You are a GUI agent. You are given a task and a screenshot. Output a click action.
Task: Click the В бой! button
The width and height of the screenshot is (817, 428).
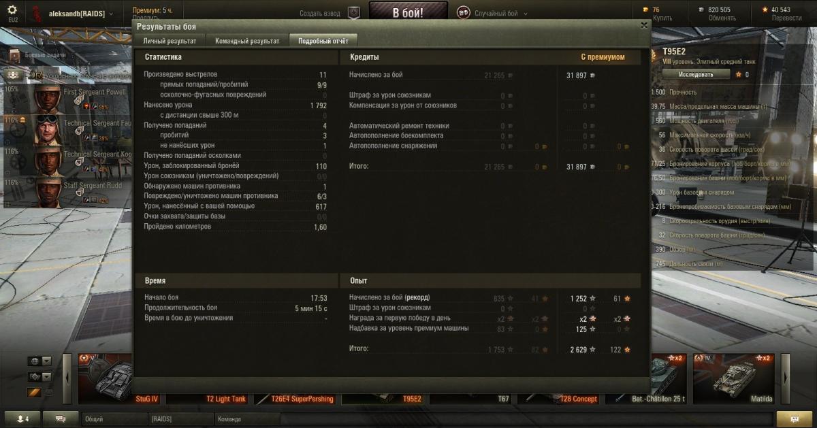408,12
